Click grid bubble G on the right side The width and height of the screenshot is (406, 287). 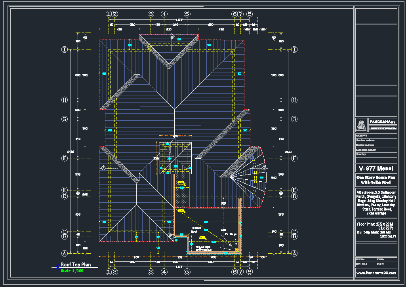(294, 119)
